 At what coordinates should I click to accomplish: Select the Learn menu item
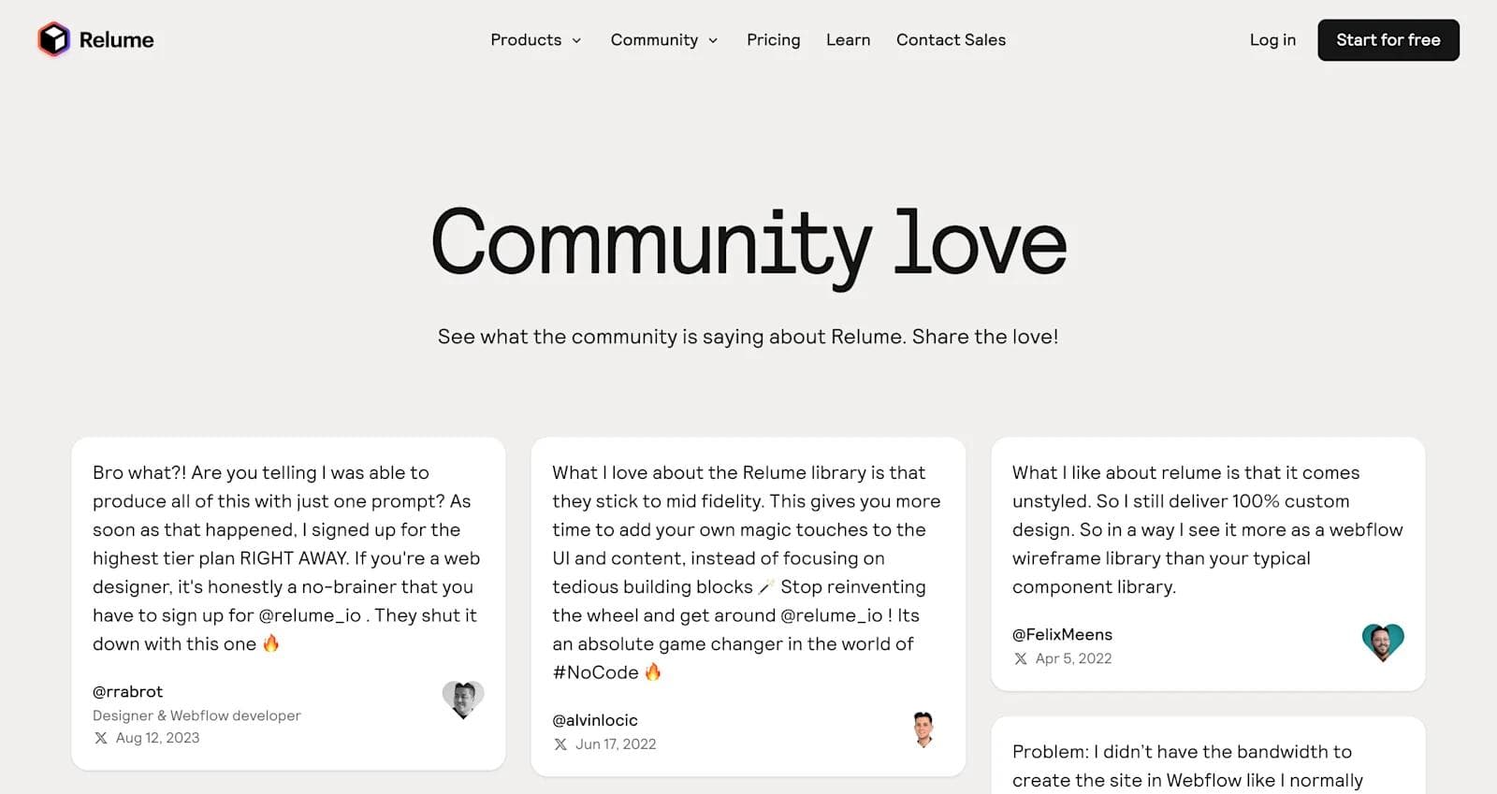click(848, 40)
